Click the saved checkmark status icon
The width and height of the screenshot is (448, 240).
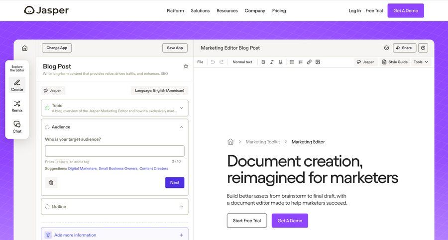(386, 48)
